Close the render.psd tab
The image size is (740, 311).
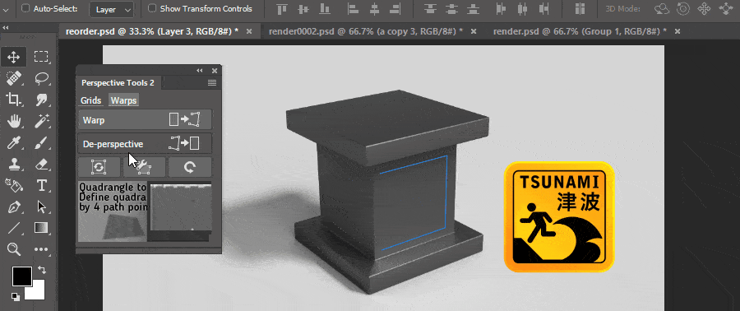678,31
